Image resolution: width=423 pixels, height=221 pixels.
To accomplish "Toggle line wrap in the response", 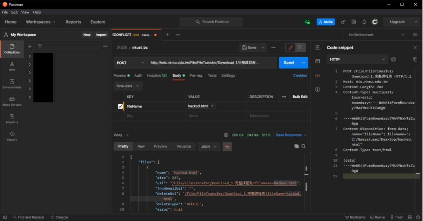I will (x=227, y=146).
